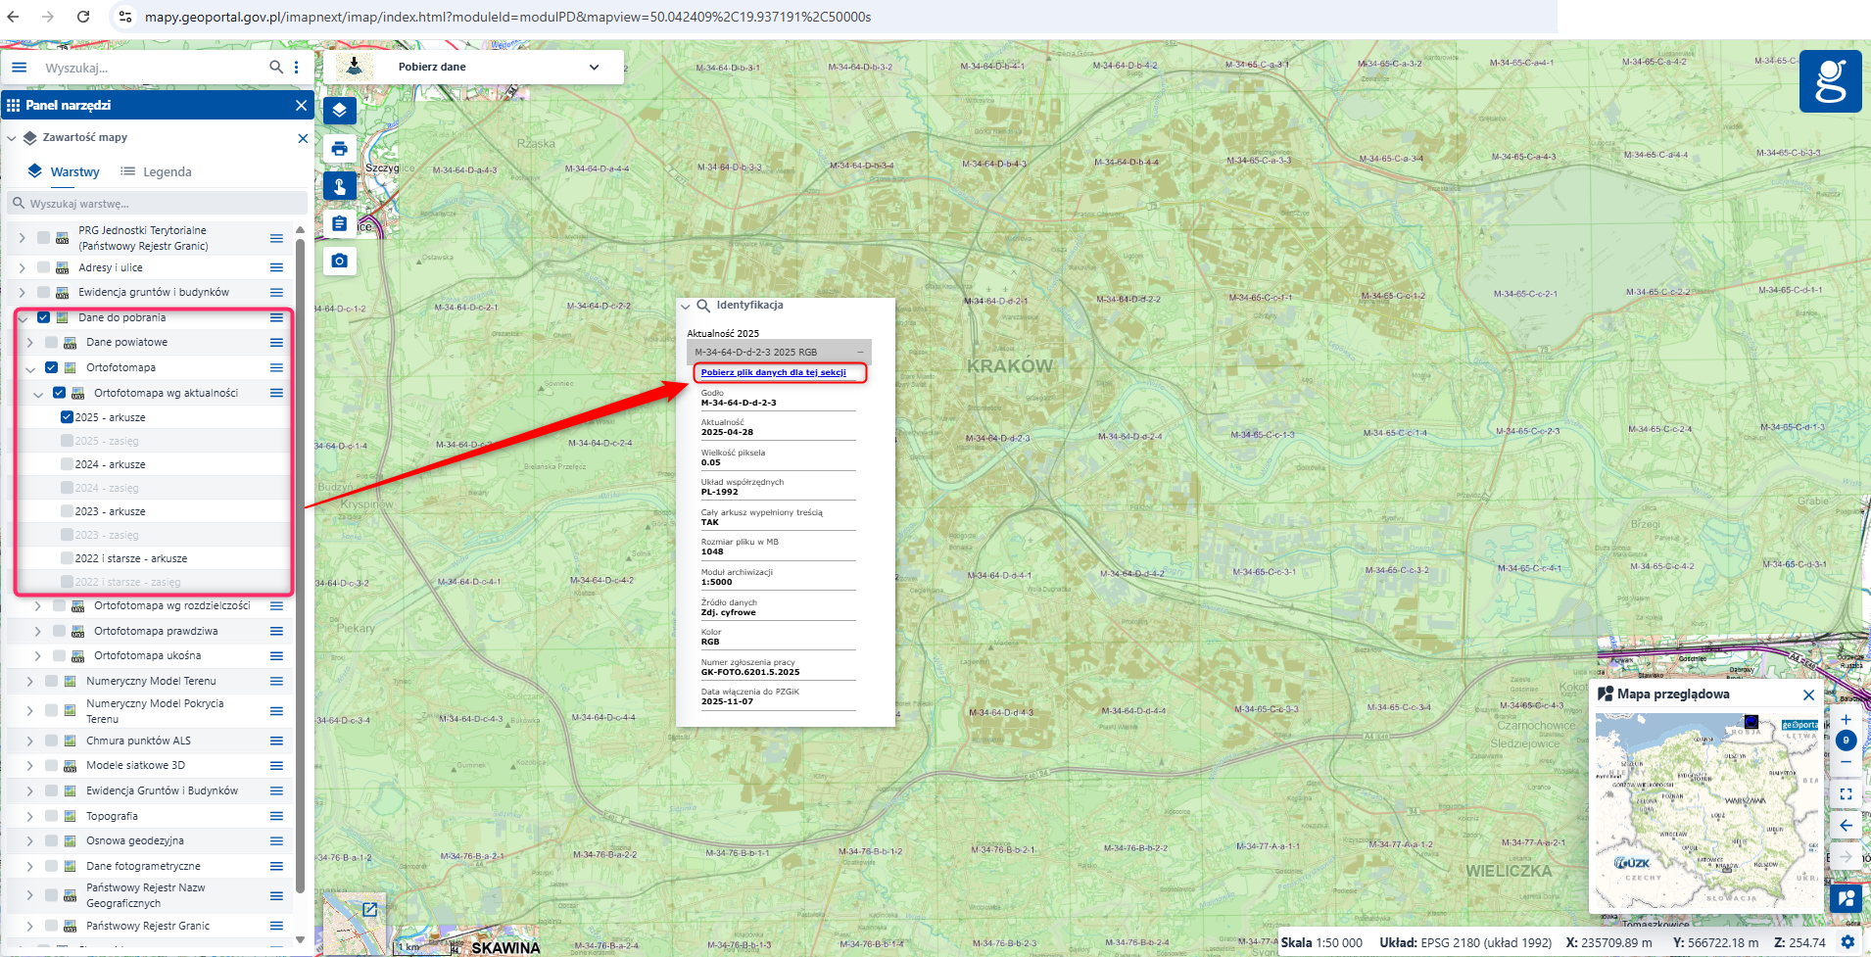Click the print map icon
1871x957 pixels.
[339, 149]
